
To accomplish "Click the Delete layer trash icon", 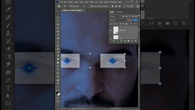I will coord(136,41).
